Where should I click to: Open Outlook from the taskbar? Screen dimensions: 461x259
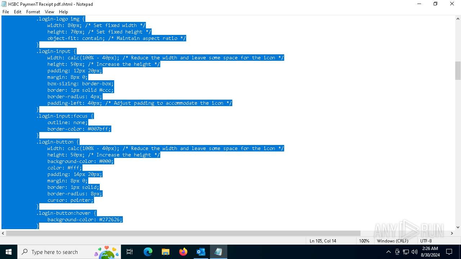(x=201, y=252)
